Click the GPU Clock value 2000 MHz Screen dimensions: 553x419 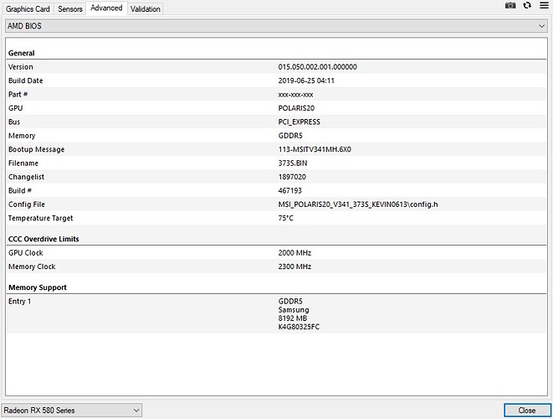pyautogui.click(x=294, y=253)
